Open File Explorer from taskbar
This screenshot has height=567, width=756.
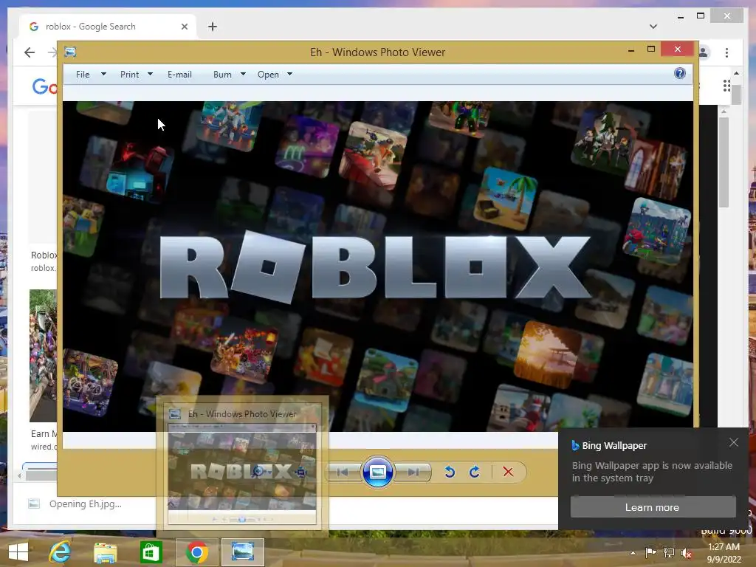(105, 552)
